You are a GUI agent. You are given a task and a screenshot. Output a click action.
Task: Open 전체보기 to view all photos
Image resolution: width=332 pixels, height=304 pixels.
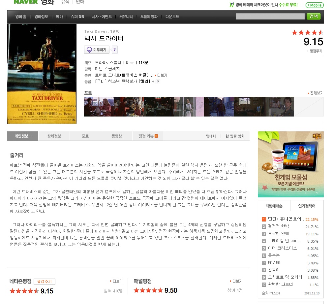coord(316,93)
